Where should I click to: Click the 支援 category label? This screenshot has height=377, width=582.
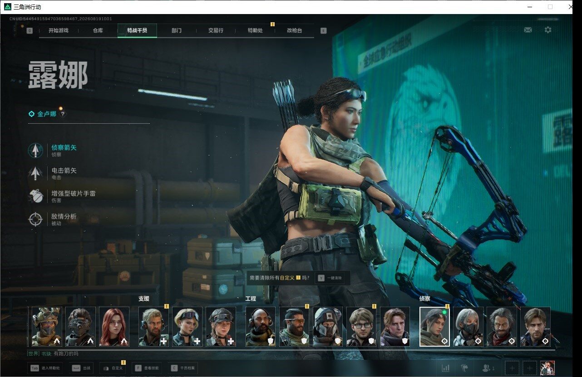point(144,299)
